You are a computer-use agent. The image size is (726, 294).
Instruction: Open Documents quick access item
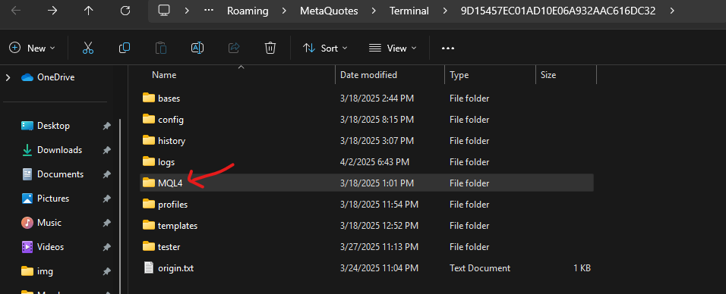(x=60, y=174)
